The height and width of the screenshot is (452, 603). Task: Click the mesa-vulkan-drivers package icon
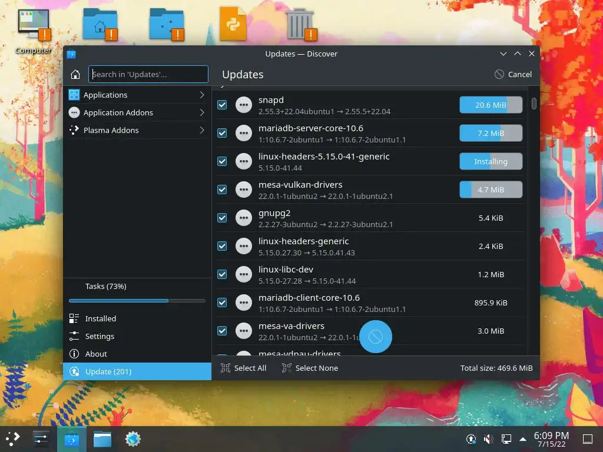pos(244,190)
